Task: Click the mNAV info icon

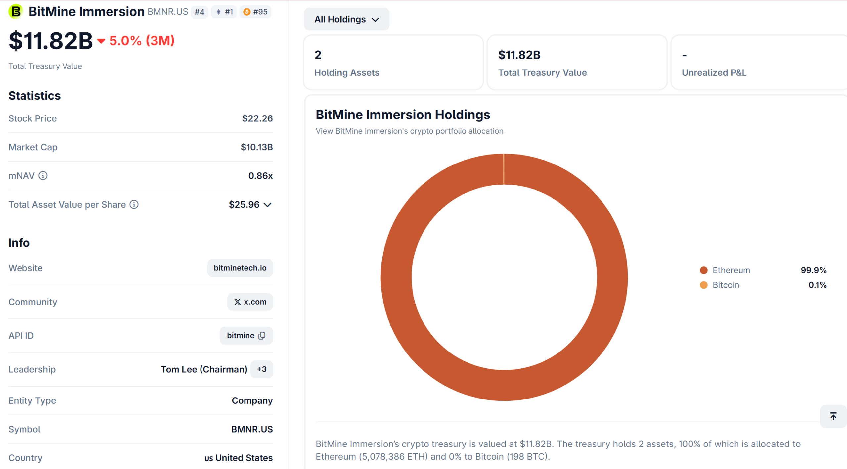Action: 43,176
